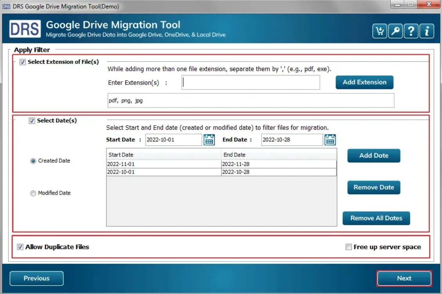The width and height of the screenshot is (442, 294).
Task: Enable Free up server space option
Action: pyautogui.click(x=348, y=247)
